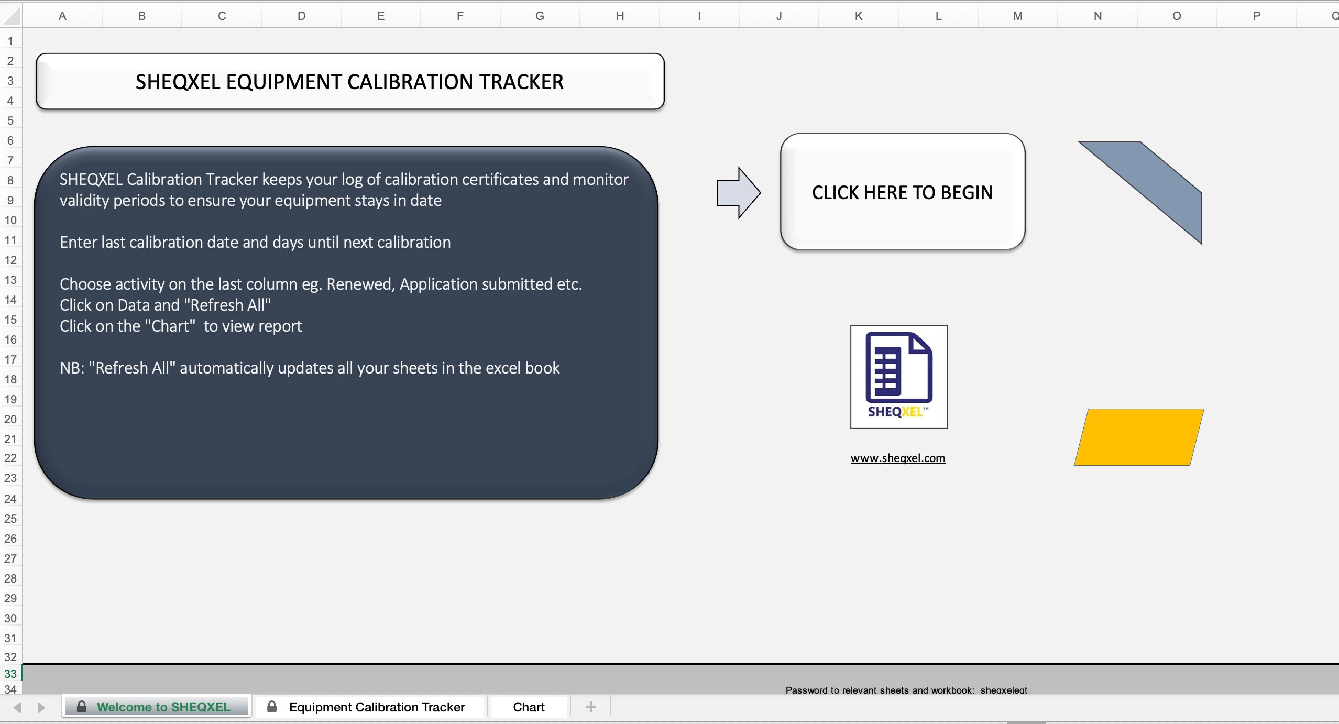The image size is (1339, 724).
Task: Click the gray arrow shape pointing right
Action: pos(738,192)
